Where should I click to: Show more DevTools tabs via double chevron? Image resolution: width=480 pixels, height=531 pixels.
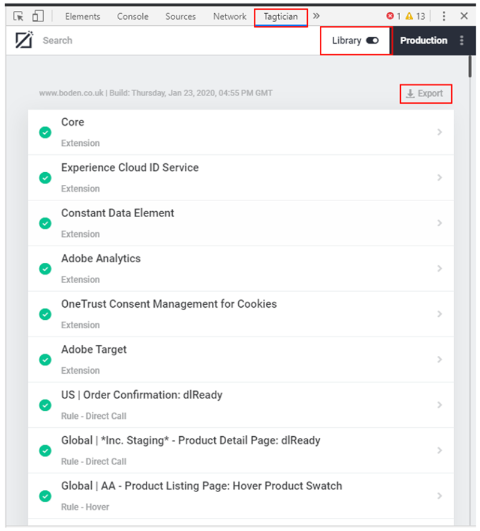click(x=316, y=16)
